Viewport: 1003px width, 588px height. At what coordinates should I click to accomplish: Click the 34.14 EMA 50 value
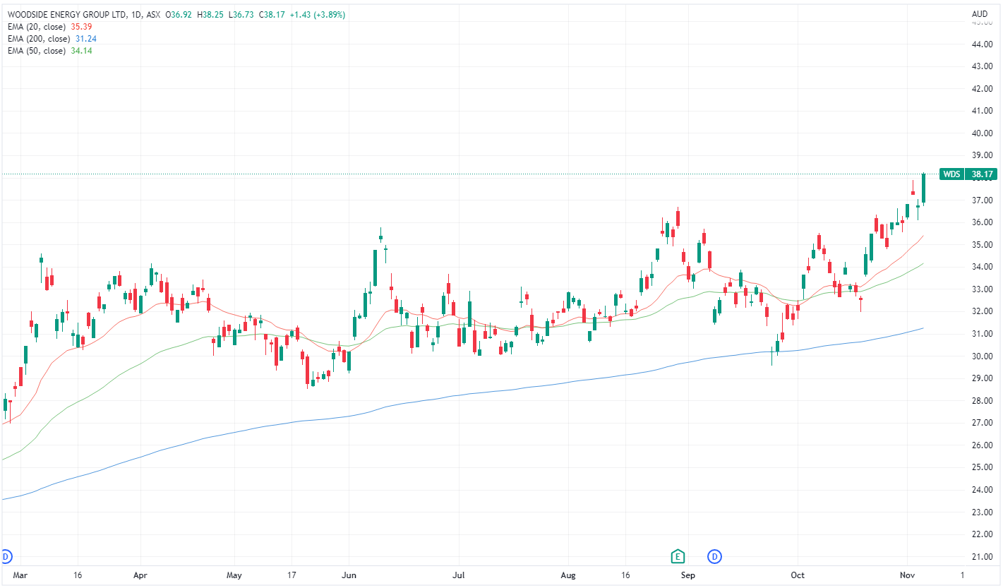pyautogui.click(x=82, y=51)
